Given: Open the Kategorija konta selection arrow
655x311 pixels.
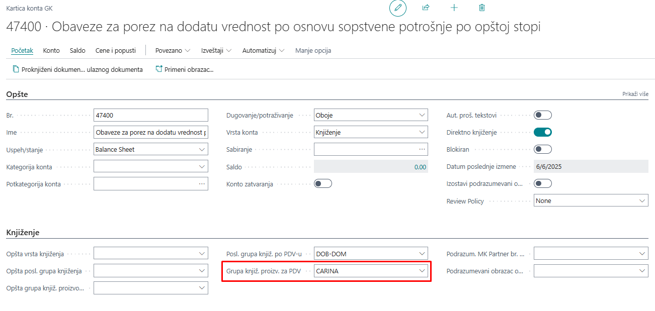Looking at the screenshot, I should (203, 166).
